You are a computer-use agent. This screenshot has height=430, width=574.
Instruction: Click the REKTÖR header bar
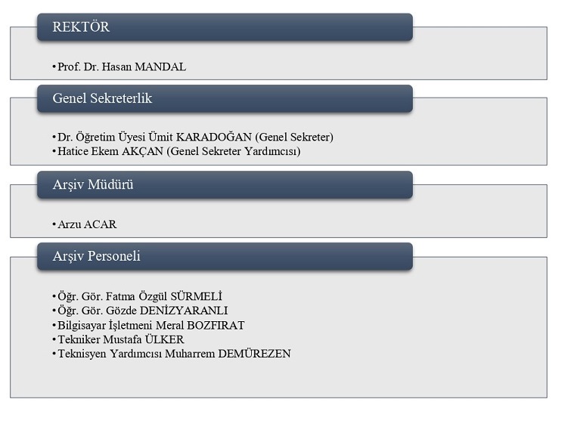coord(225,27)
